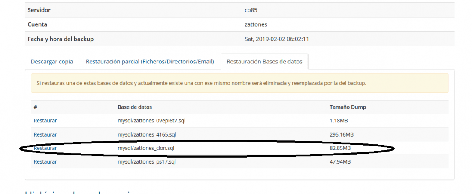The image size is (472, 194).
Task: Click the mysql/zattones_ps17.sql file name
Action: pyautogui.click(x=147, y=161)
